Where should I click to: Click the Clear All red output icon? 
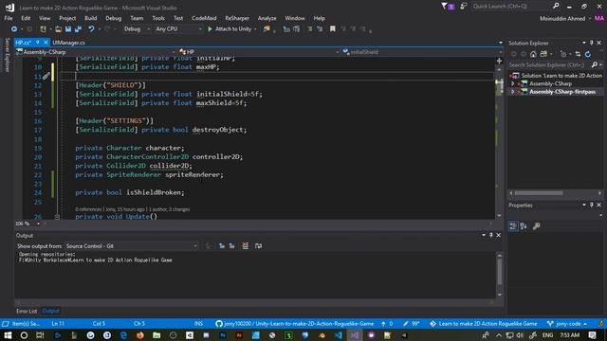(245, 246)
